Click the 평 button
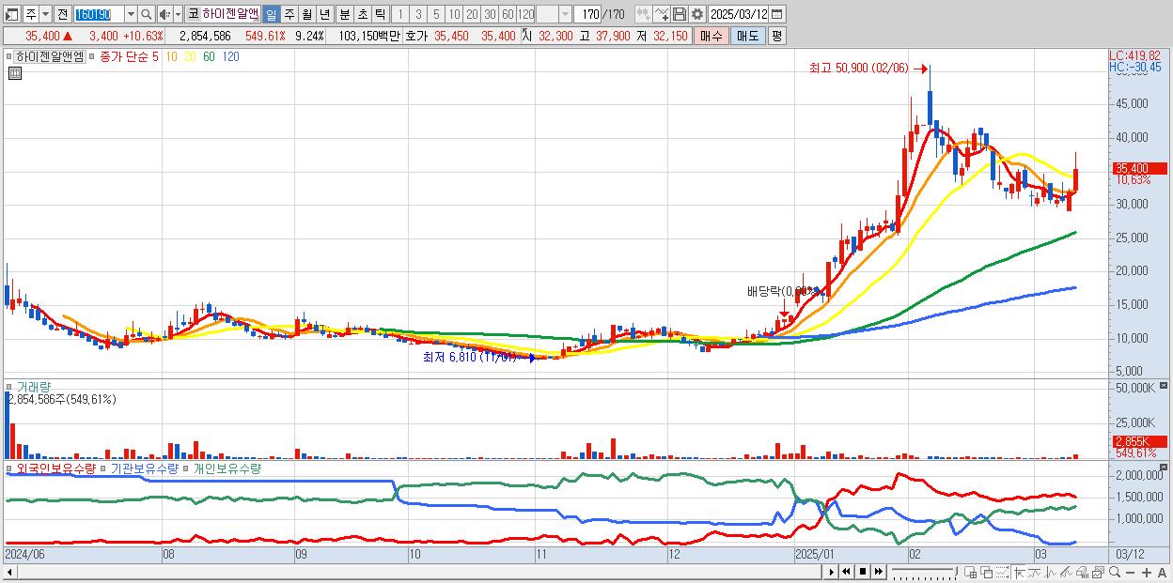Screen dimensions: 1173x583 click(776, 36)
